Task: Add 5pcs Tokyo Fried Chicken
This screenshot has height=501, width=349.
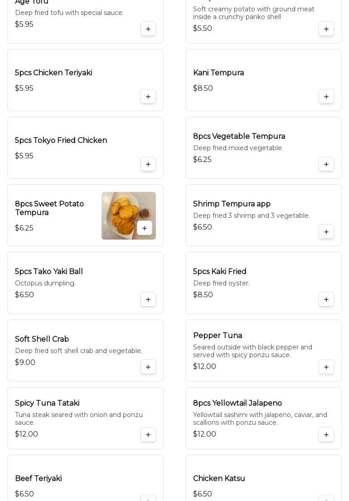Action: click(x=148, y=164)
